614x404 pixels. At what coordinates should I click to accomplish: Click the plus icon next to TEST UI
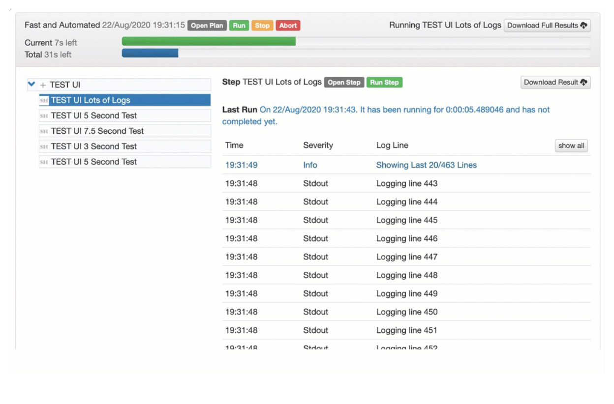coord(43,85)
